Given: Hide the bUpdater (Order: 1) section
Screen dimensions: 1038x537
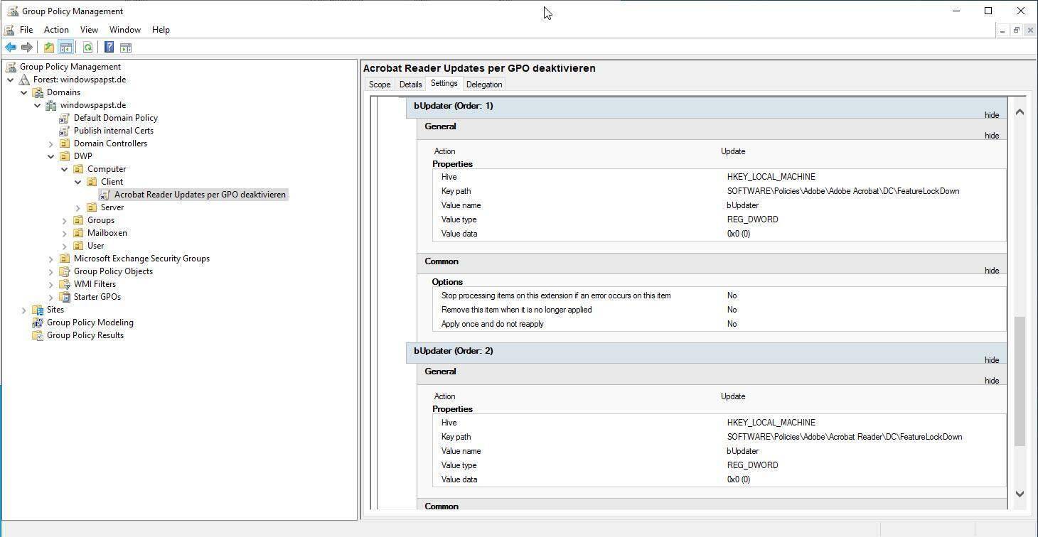Looking at the screenshot, I should point(991,115).
